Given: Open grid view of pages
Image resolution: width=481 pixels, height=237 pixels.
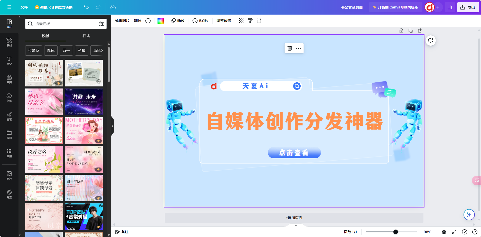Looking at the screenshot, I should (x=444, y=232).
